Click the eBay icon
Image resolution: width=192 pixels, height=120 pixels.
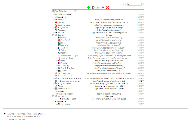pyautogui.click(x=59, y=61)
